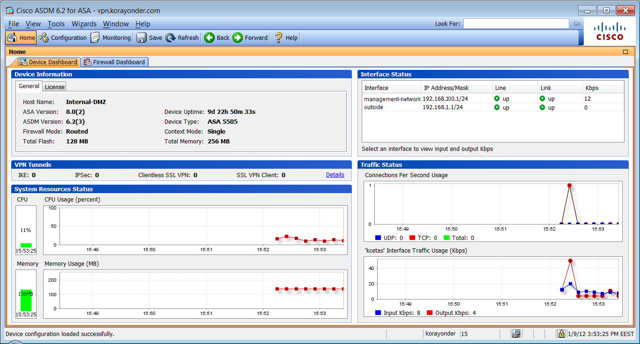Open the Wizards menu
640x344 pixels.
[x=84, y=24]
